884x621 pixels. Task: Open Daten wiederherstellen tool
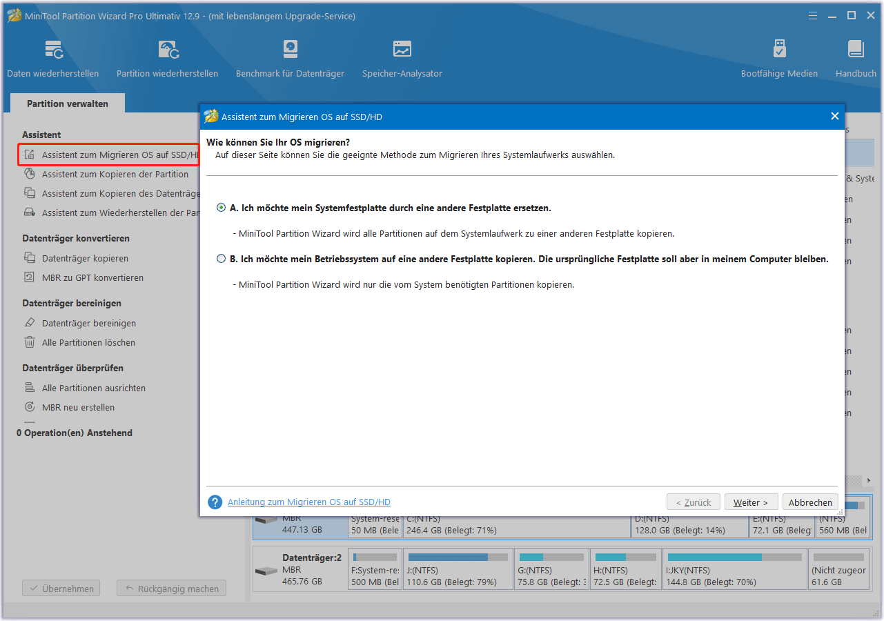click(53, 59)
